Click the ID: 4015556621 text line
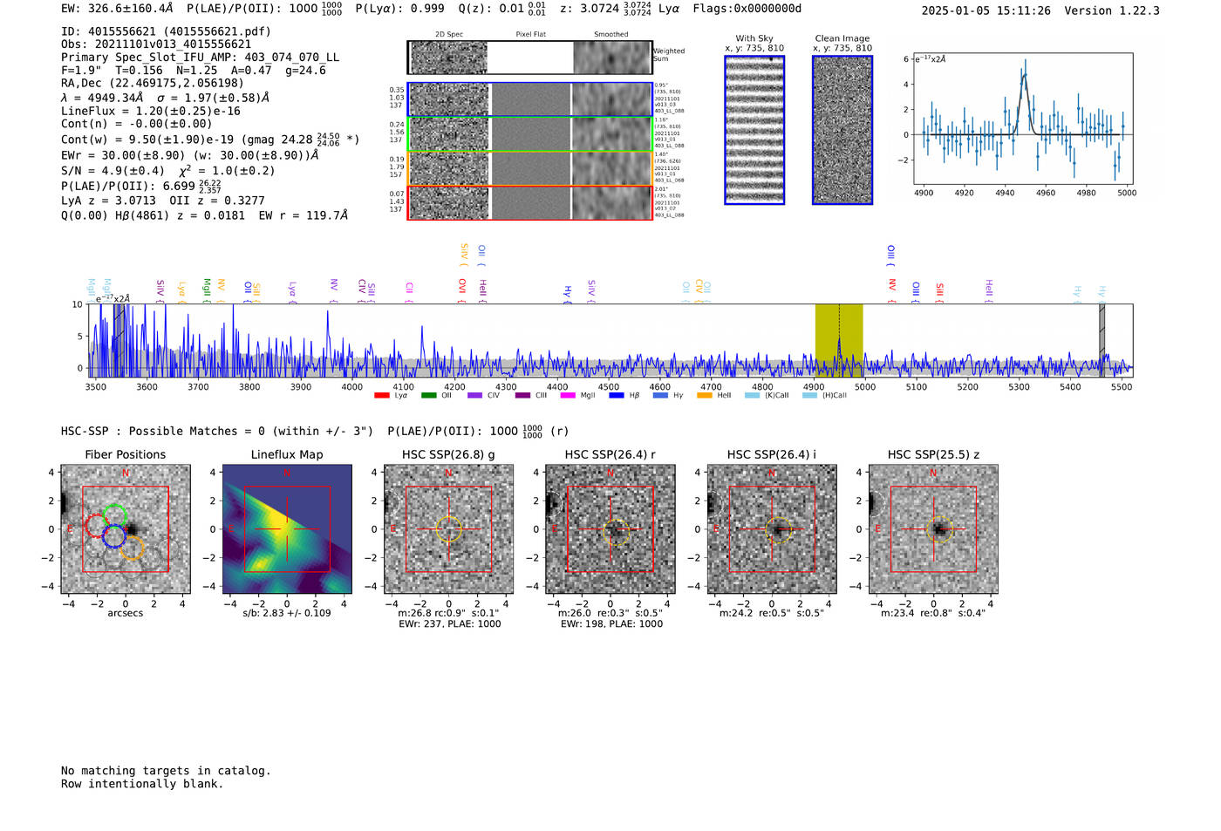Screen dimensions: 1221x831 (166, 31)
